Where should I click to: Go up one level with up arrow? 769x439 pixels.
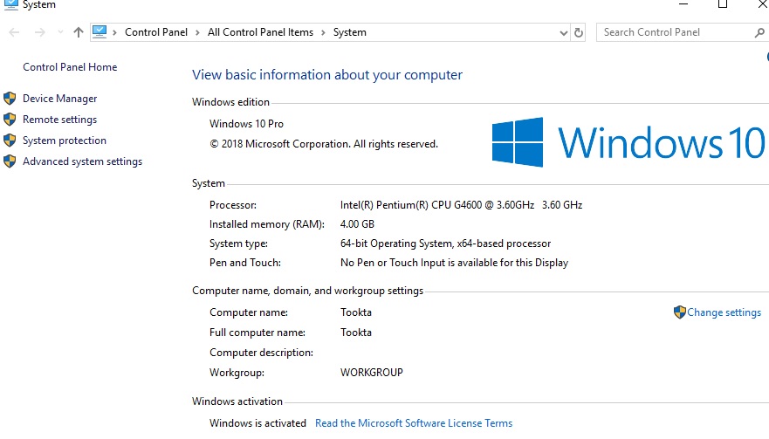pyautogui.click(x=79, y=32)
